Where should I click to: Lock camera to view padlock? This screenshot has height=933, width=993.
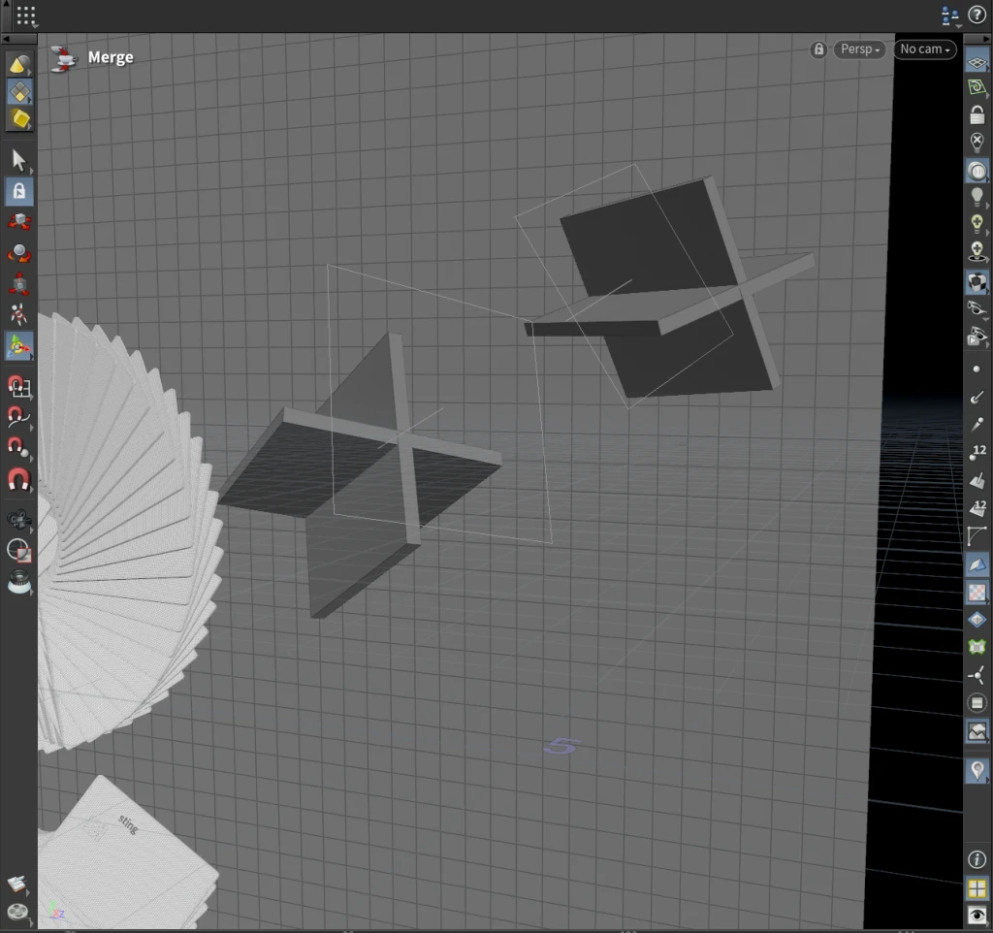[977, 114]
